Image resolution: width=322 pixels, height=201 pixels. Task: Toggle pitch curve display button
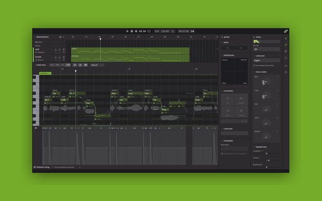[75, 65]
